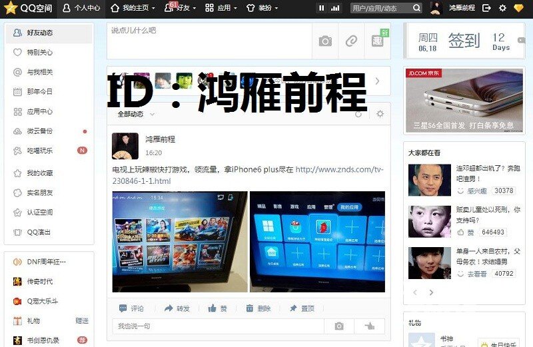Expand the 应用 dropdown in top navigation
Viewport: 533px width, 347px height.
tap(221, 8)
